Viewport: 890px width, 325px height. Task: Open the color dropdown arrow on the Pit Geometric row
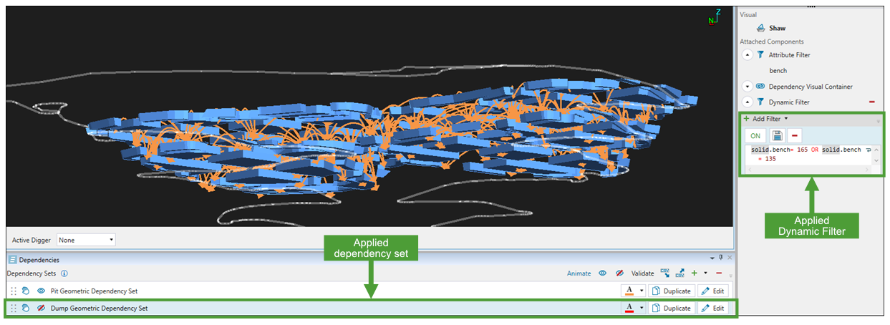[642, 291]
